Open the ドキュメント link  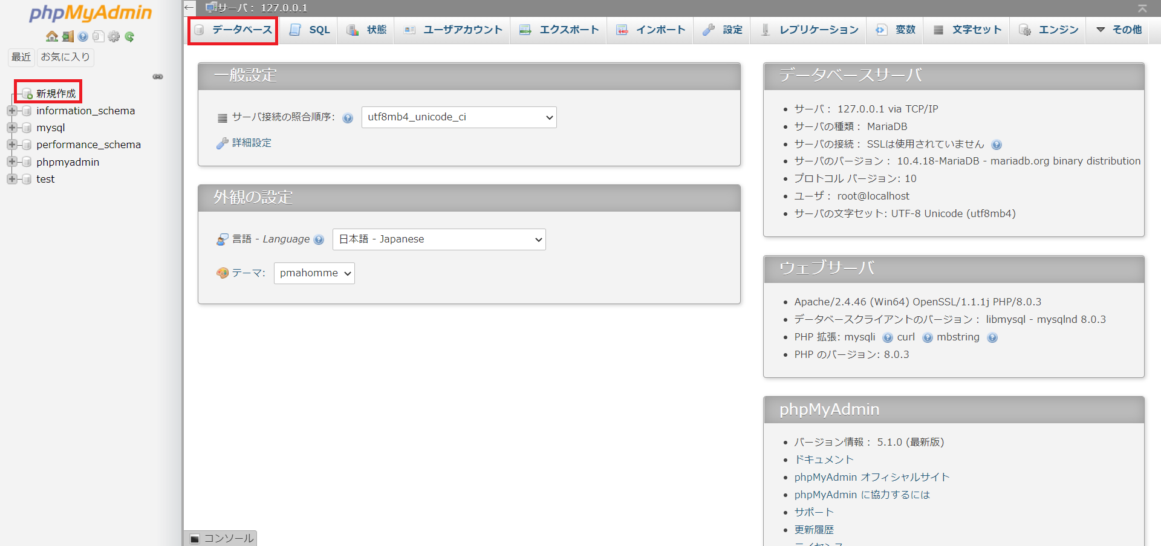[824, 460]
